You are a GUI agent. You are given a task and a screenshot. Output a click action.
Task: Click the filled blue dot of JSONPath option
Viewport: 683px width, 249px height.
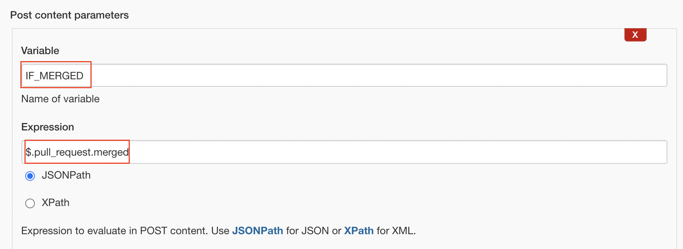(30, 176)
